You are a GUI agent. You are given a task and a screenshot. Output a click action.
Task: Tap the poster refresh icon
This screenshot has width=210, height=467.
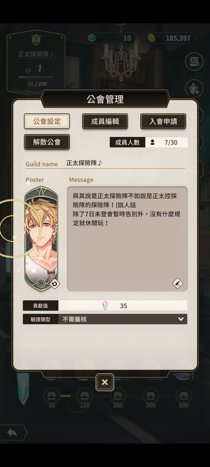click(55, 283)
